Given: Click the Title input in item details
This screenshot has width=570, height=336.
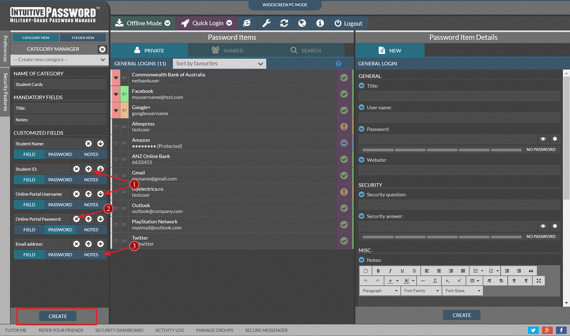Looking at the screenshot, I should (459, 96).
